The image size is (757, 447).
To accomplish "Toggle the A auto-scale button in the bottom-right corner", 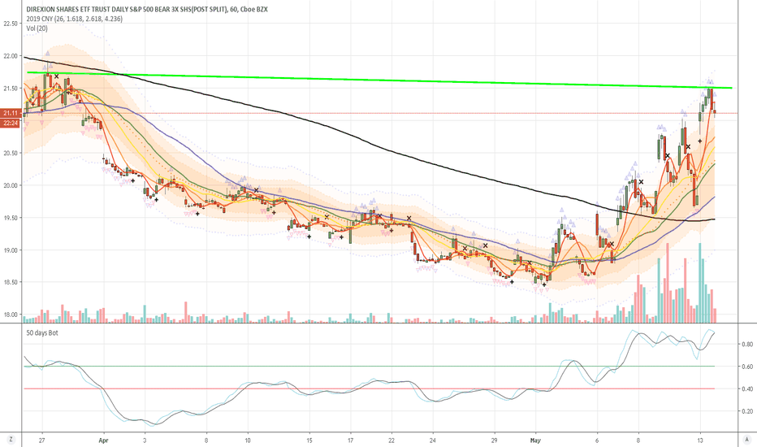I will click(746, 440).
